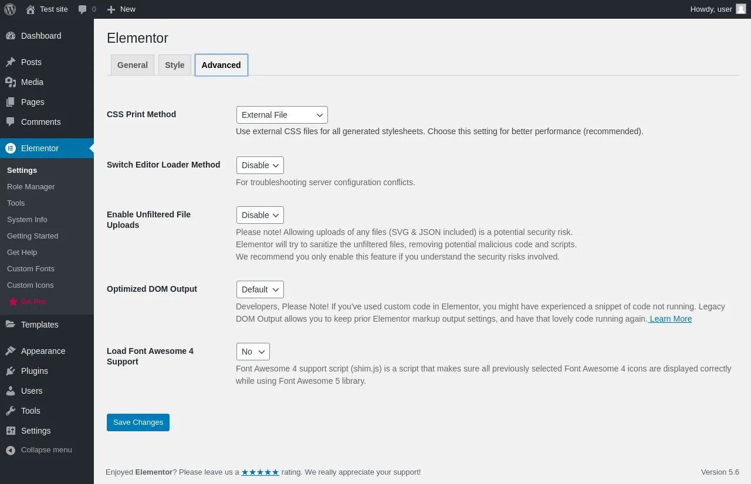Click the Dashboard gauge icon
Screen dimensions: 751x484
tap(11, 36)
